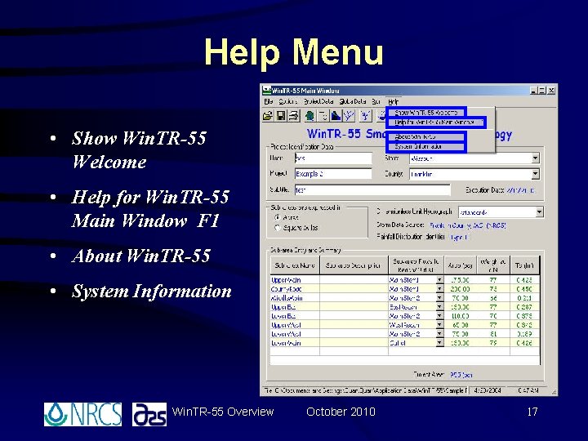Expand flows-to dropdown in LowerWest row
This screenshot has height=441, width=588.
coord(439,334)
